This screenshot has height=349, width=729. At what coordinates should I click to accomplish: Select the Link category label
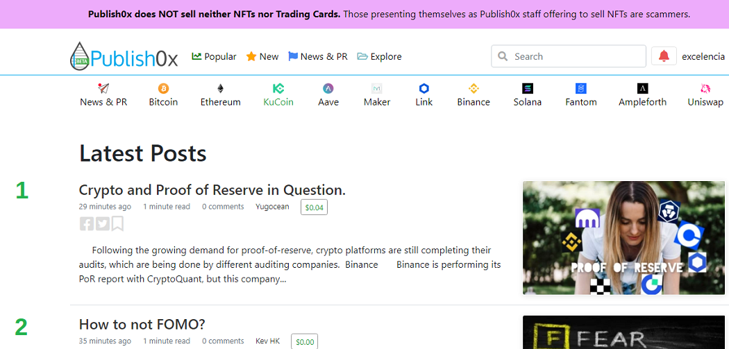click(x=424, y=102)
